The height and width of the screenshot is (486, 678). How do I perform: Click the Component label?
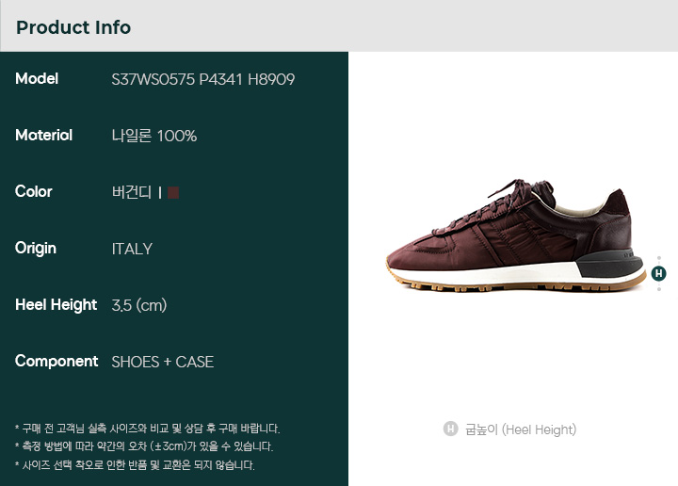(56, 362)
